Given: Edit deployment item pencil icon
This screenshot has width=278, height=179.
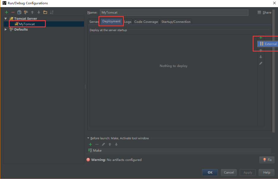Looking at the screenshot, I should (260, 63).
